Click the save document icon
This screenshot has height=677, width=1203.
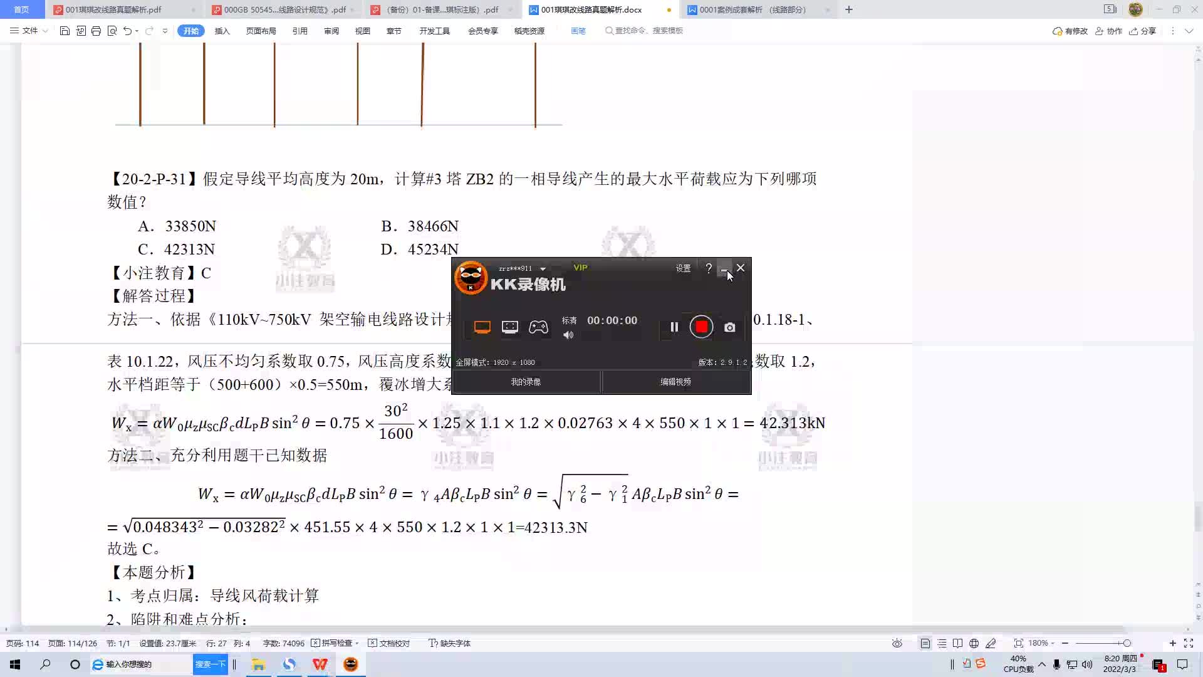(65, 31)
